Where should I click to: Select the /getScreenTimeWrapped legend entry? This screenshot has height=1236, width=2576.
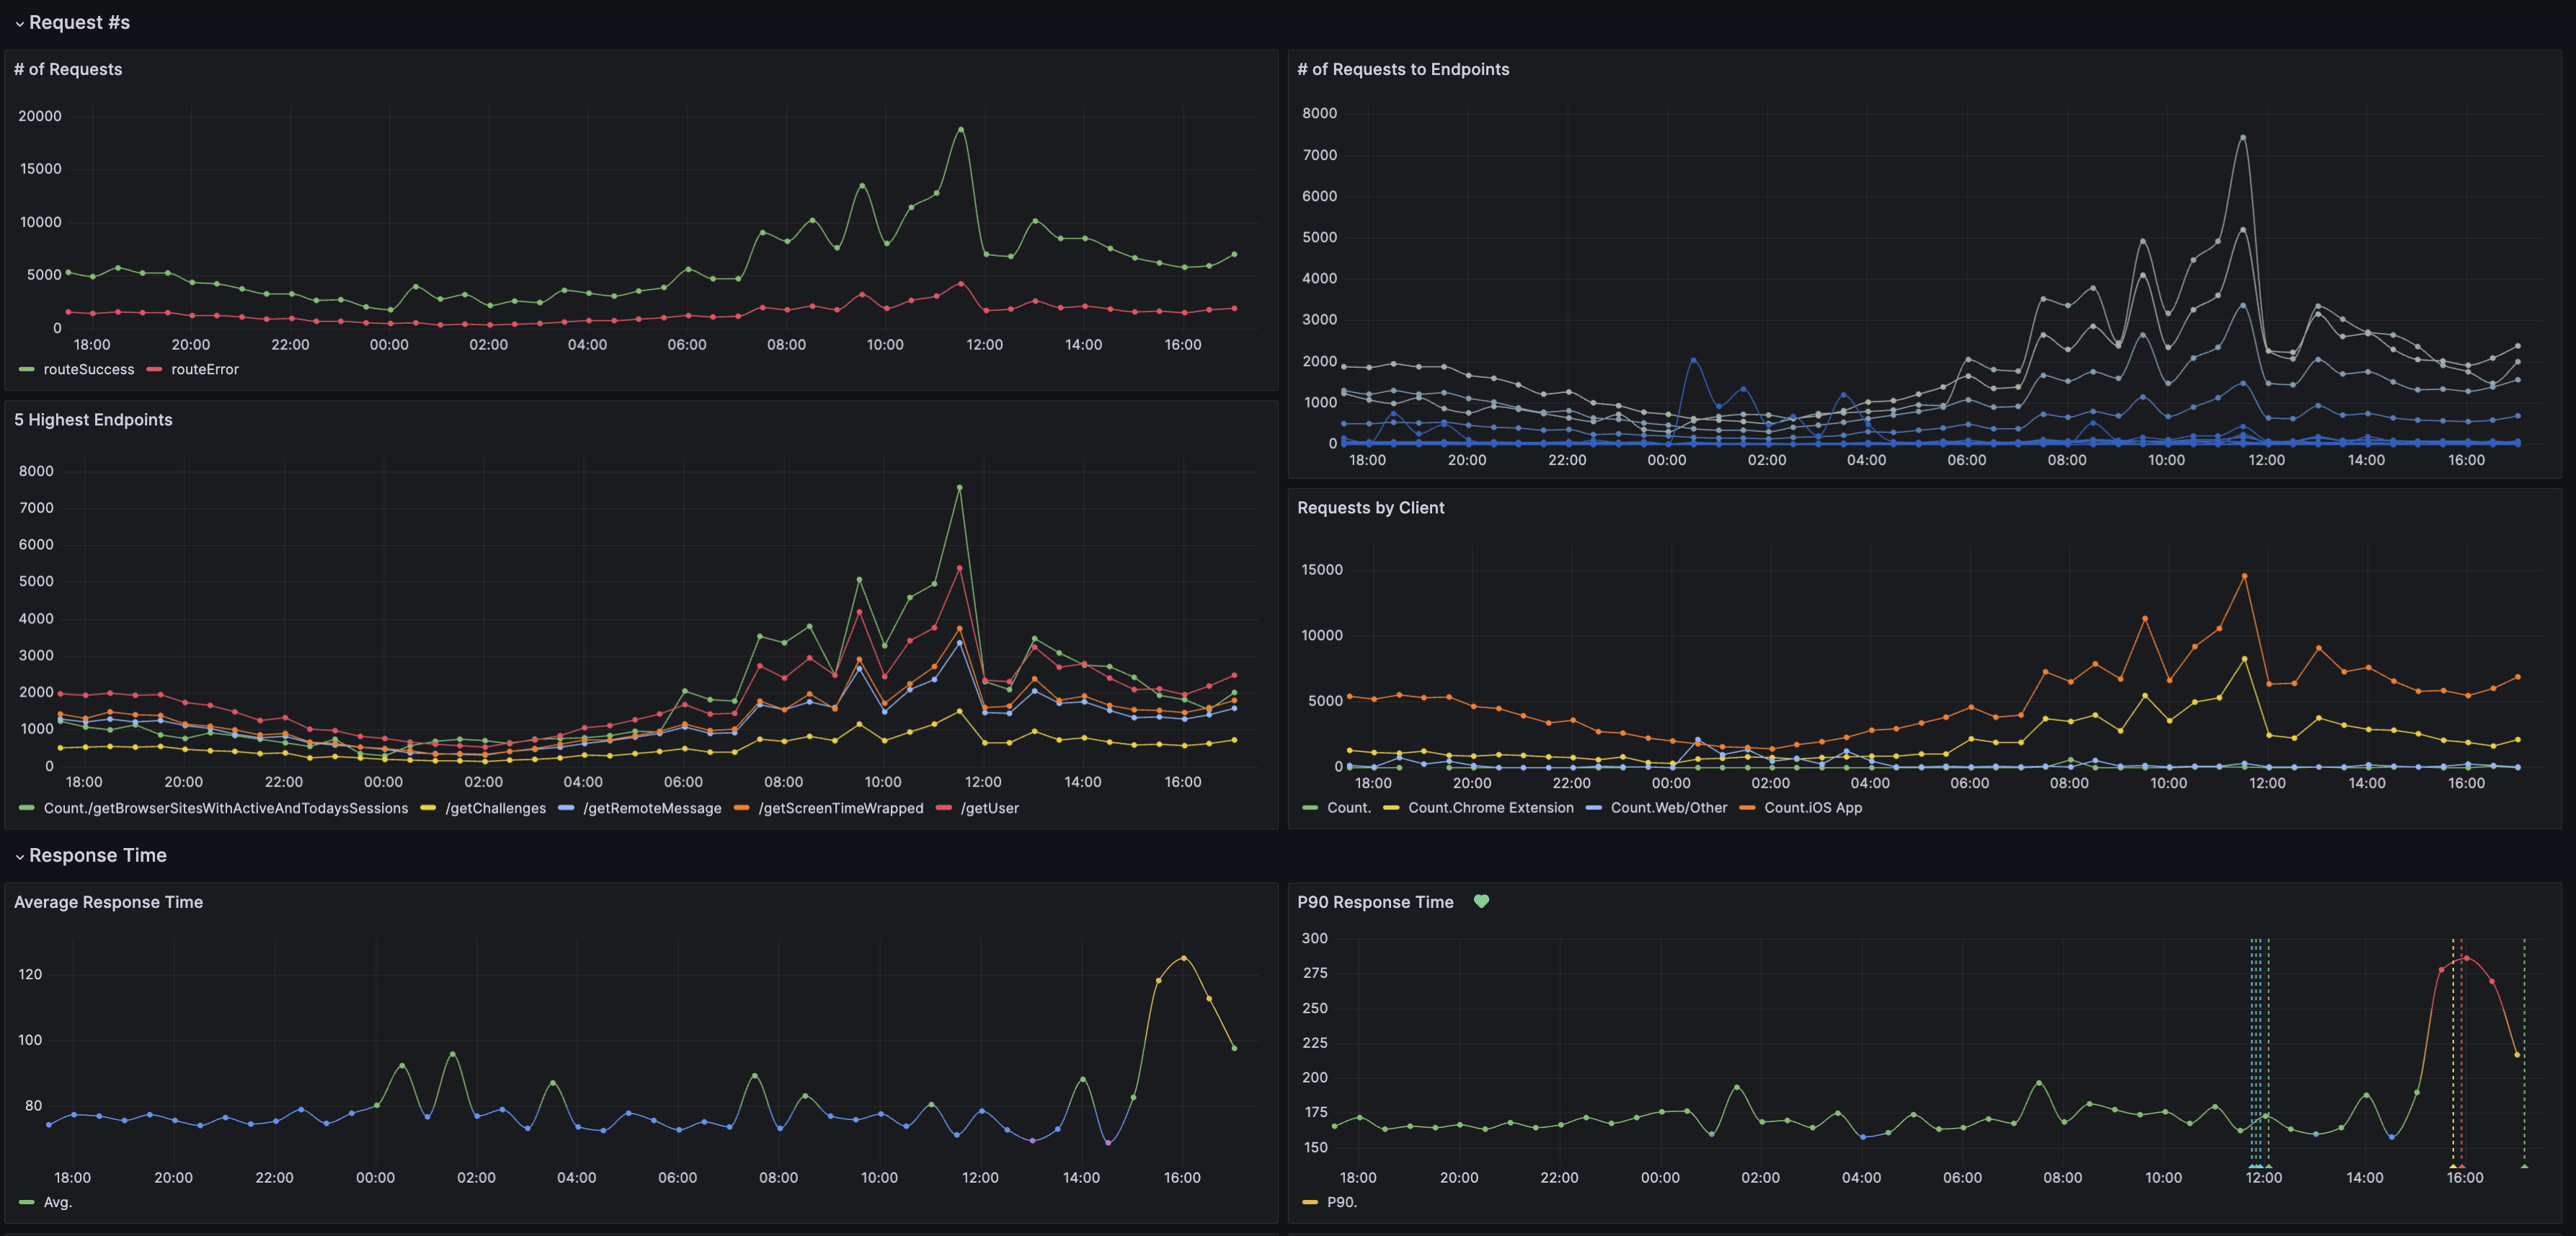841,808
